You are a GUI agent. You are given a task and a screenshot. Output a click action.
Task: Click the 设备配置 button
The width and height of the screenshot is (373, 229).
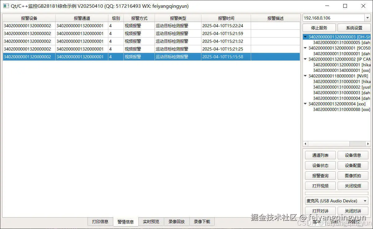pos(353,165)
